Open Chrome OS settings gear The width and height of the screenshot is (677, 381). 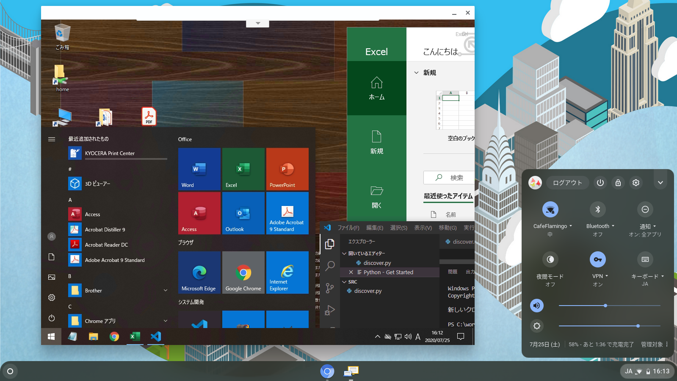(x=636, y=183)
